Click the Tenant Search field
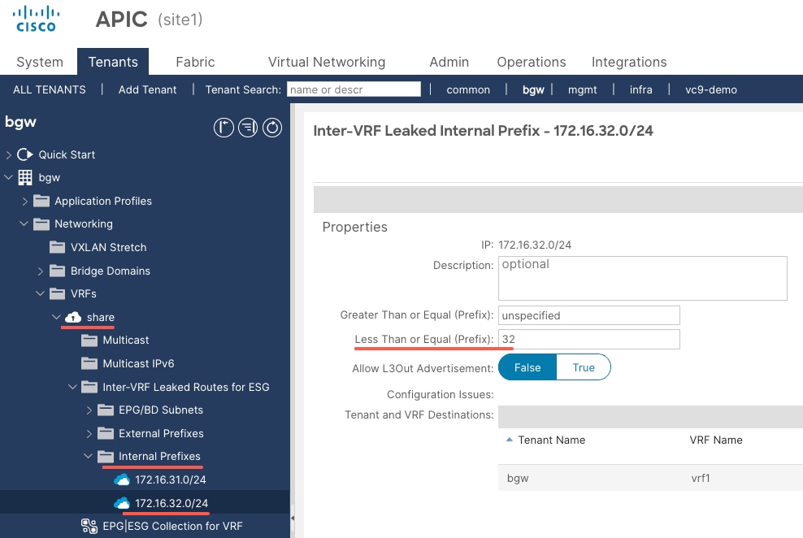 [x=354, y=89]
